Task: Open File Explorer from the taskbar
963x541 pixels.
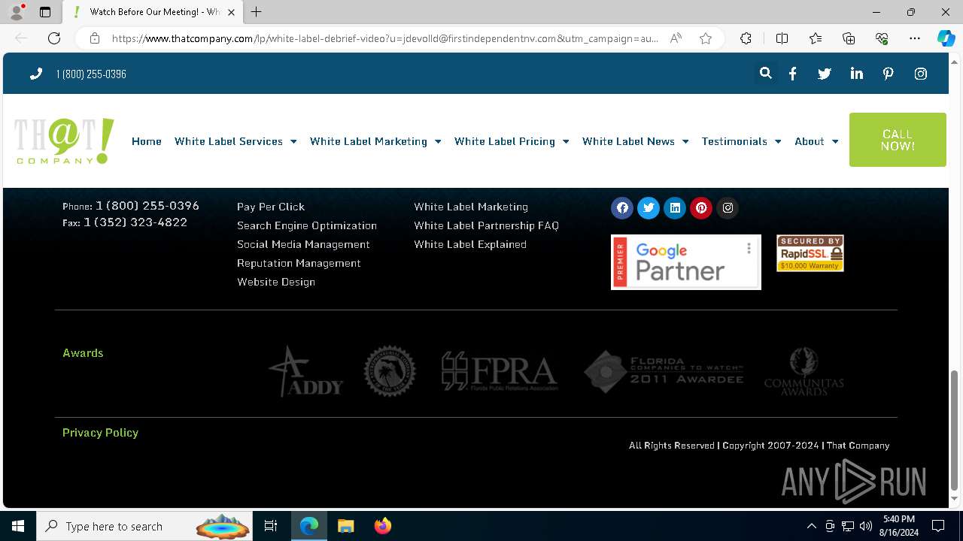Action: [345, 526]
